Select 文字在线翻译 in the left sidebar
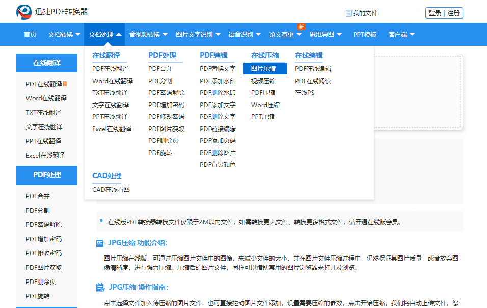Viewport: 487px width, 308px height. [44, 127]
